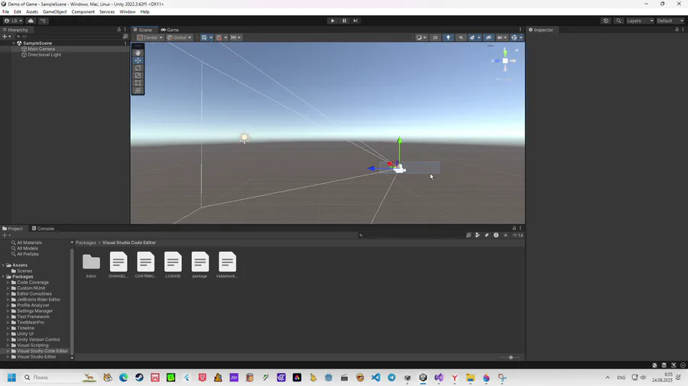Select the Transform tool
This screenshot has width=688, height=386.
138,90
